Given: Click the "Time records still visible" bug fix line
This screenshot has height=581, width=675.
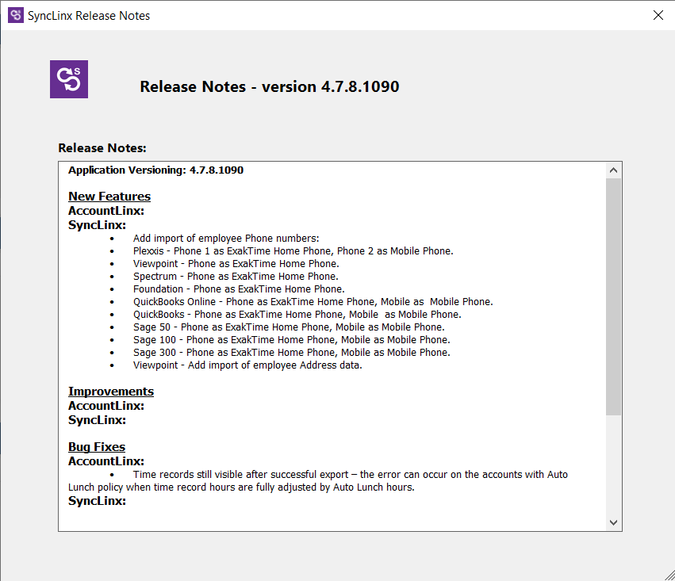Looking at the screenshot, I should [351, 474].
